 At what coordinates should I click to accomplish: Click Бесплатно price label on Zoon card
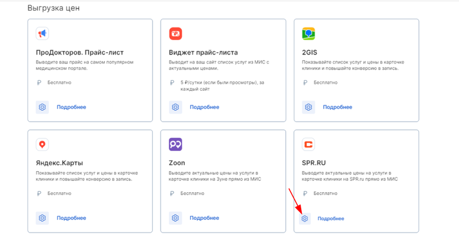click(x=192, y=194)
